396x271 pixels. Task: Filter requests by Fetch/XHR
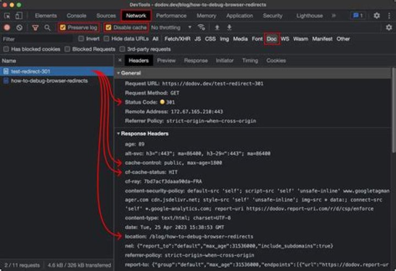coord(177,39)
